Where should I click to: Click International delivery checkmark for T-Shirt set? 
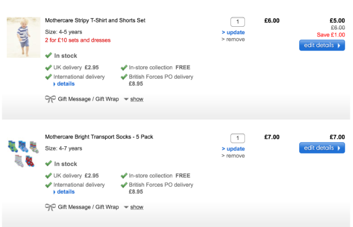pyautogui.click(x=48, y=77)
